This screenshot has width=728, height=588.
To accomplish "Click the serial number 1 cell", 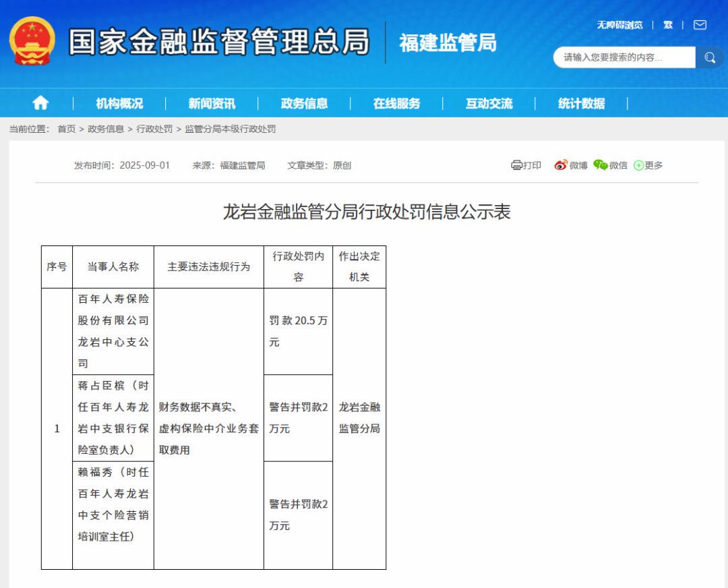I will pyautogui.click(x=57, y=428).
